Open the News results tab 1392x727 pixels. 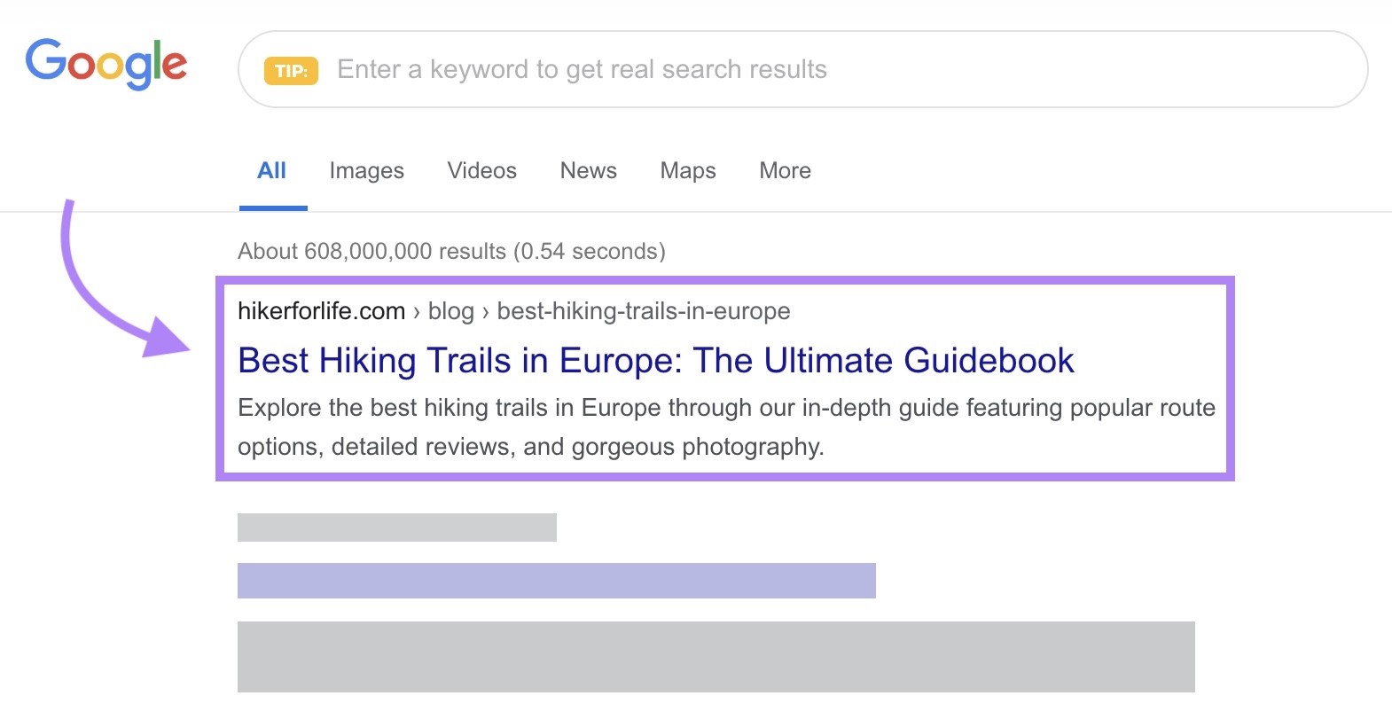(588, 170)
